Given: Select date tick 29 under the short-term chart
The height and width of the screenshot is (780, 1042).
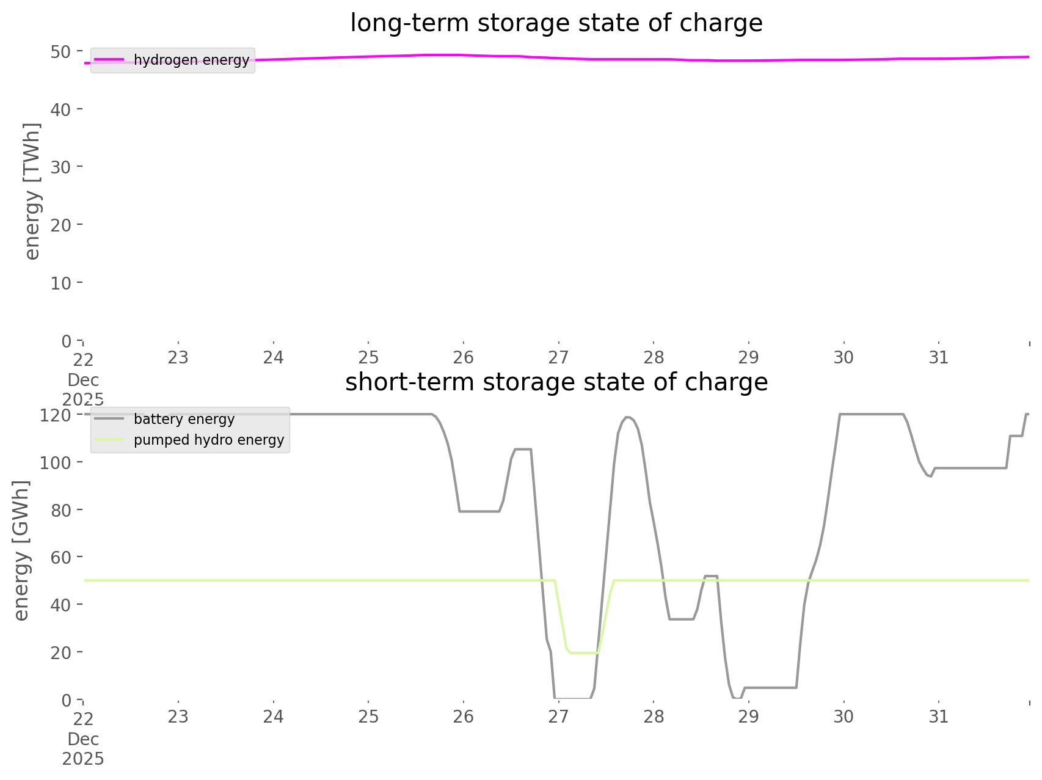Looking at the screenshot, I should [x=748, y=716].
